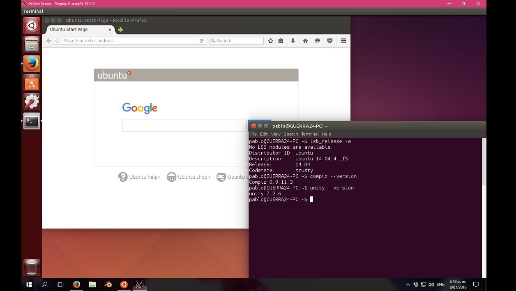Open Windows Task View
This screenshot has height=291, width=516.
60,284
